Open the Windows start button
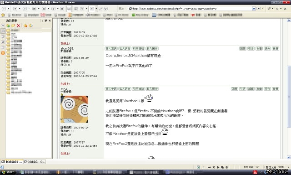Screen dimensions: 291x175 pos(8,172)
